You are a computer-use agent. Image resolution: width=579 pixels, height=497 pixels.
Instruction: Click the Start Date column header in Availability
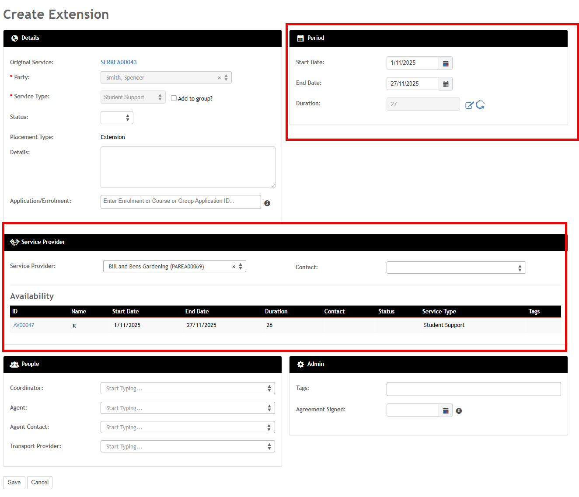click(x=126, y=312)
